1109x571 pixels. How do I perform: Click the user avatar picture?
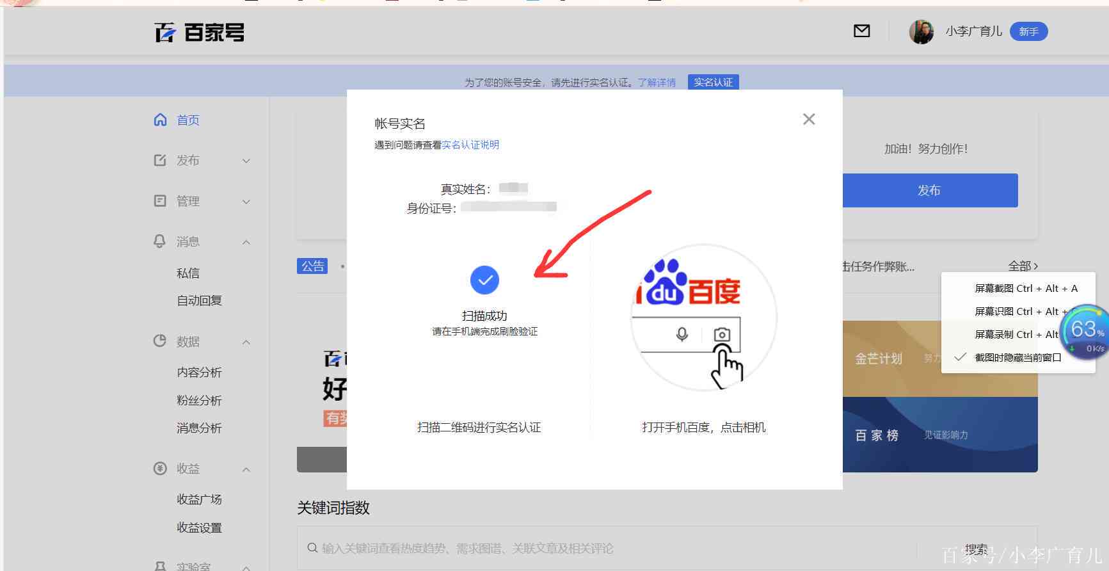click(921, 31)
